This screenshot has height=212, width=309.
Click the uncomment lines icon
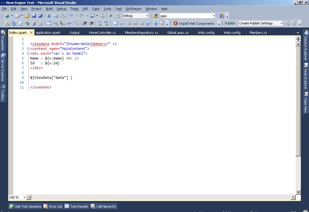(106, 23)
